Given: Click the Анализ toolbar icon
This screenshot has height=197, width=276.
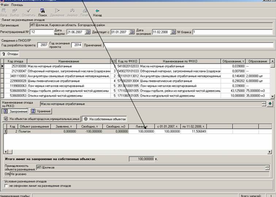Looking at the screenshot, I should coord(72,11).
